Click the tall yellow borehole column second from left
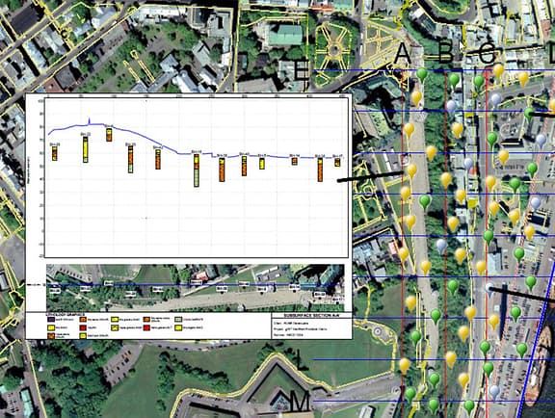The image size is (555, 418). point(86,149)
